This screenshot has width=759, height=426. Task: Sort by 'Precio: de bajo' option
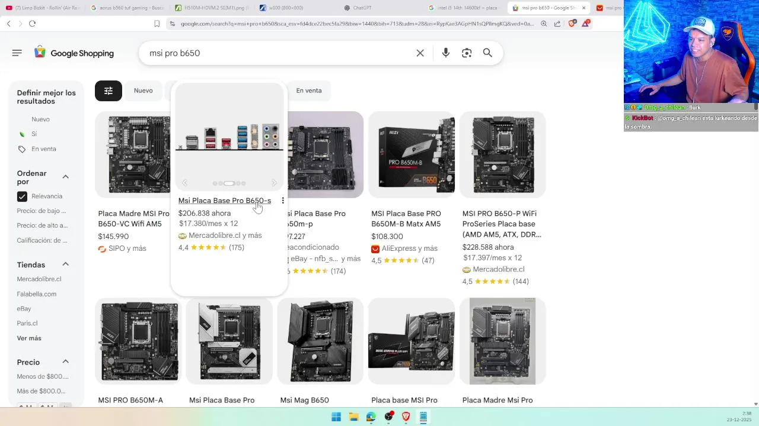tap(42, 211)
